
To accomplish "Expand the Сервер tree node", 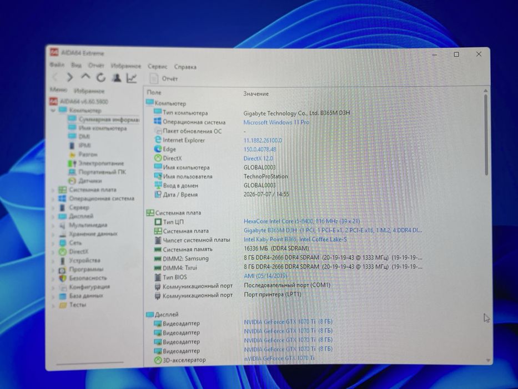I will [x=53, y=208].
